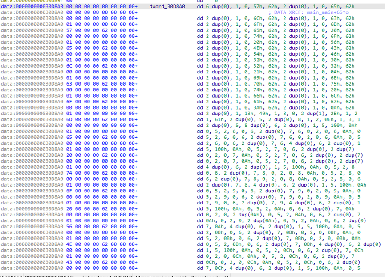Select the line 'dd 2 dup(0), 5, 8 dup(0)'
This screenshot has width=385, height=277.
point(277,126)
